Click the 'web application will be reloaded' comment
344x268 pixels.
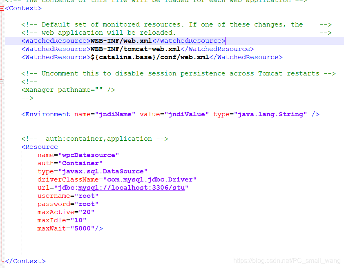(176, 33)
